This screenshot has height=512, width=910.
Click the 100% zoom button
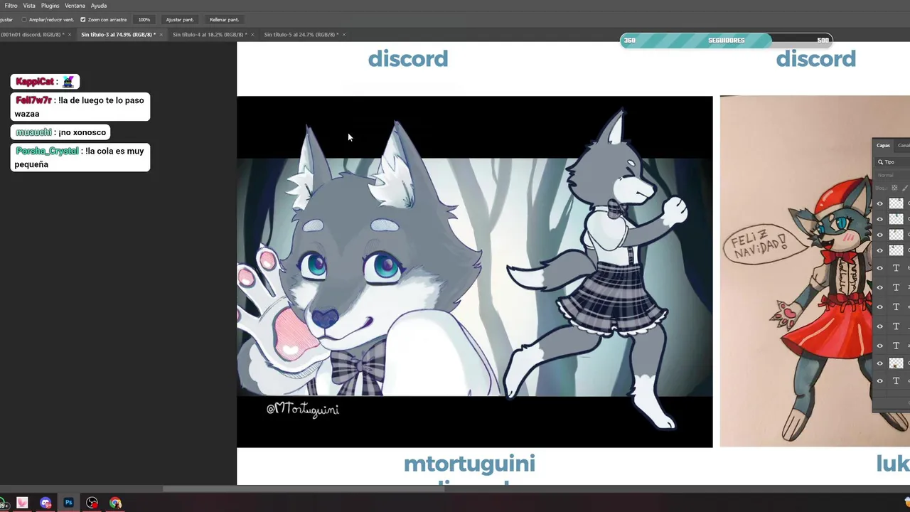pyautogui.click(x=144, y=20)
